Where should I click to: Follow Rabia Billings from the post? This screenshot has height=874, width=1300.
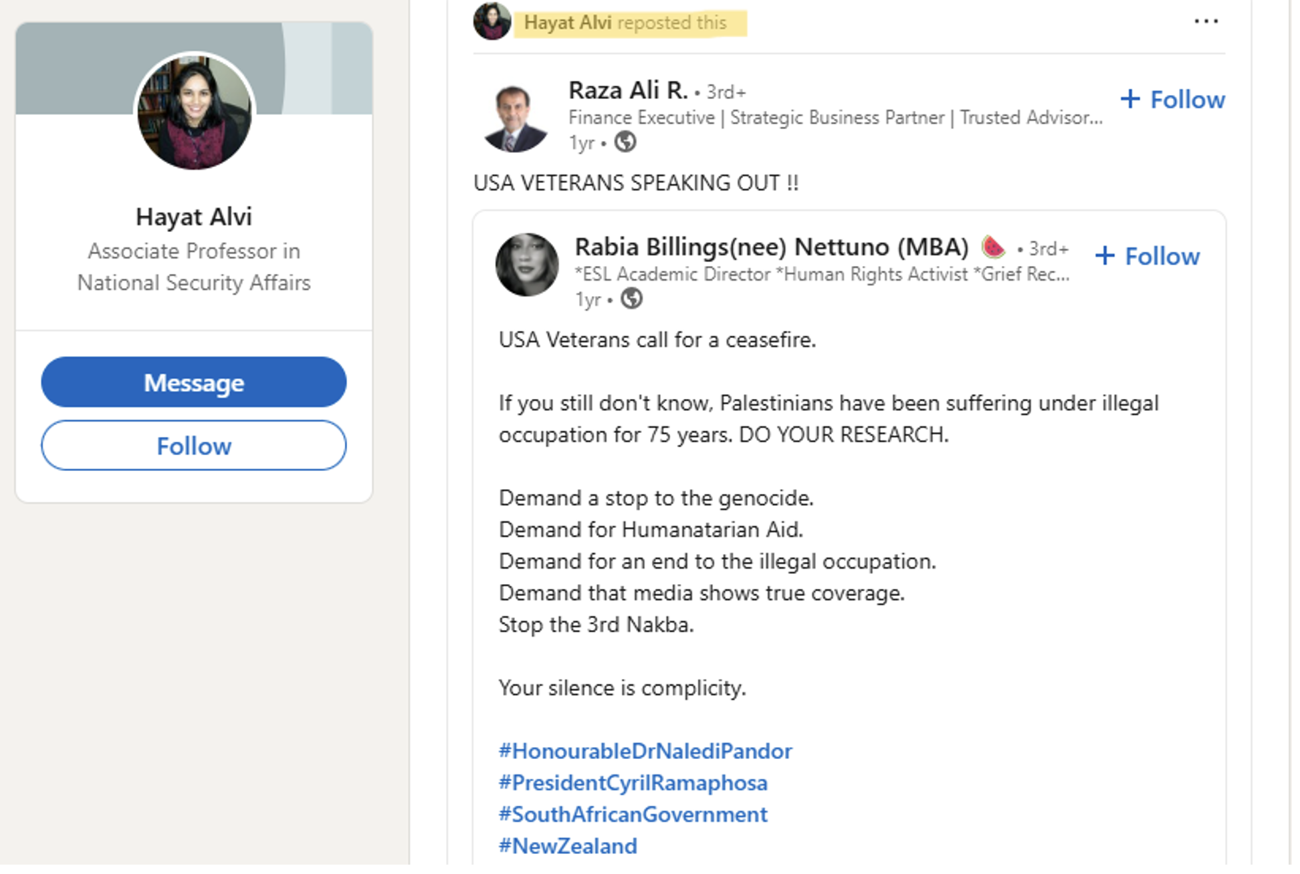tap(1148, 256)
